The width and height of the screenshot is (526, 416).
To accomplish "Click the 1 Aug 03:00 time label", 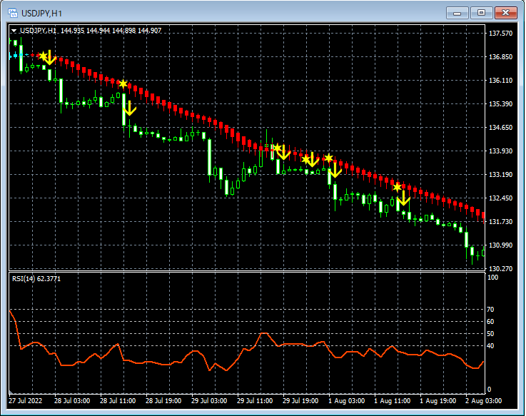I will tap(347, 401).
